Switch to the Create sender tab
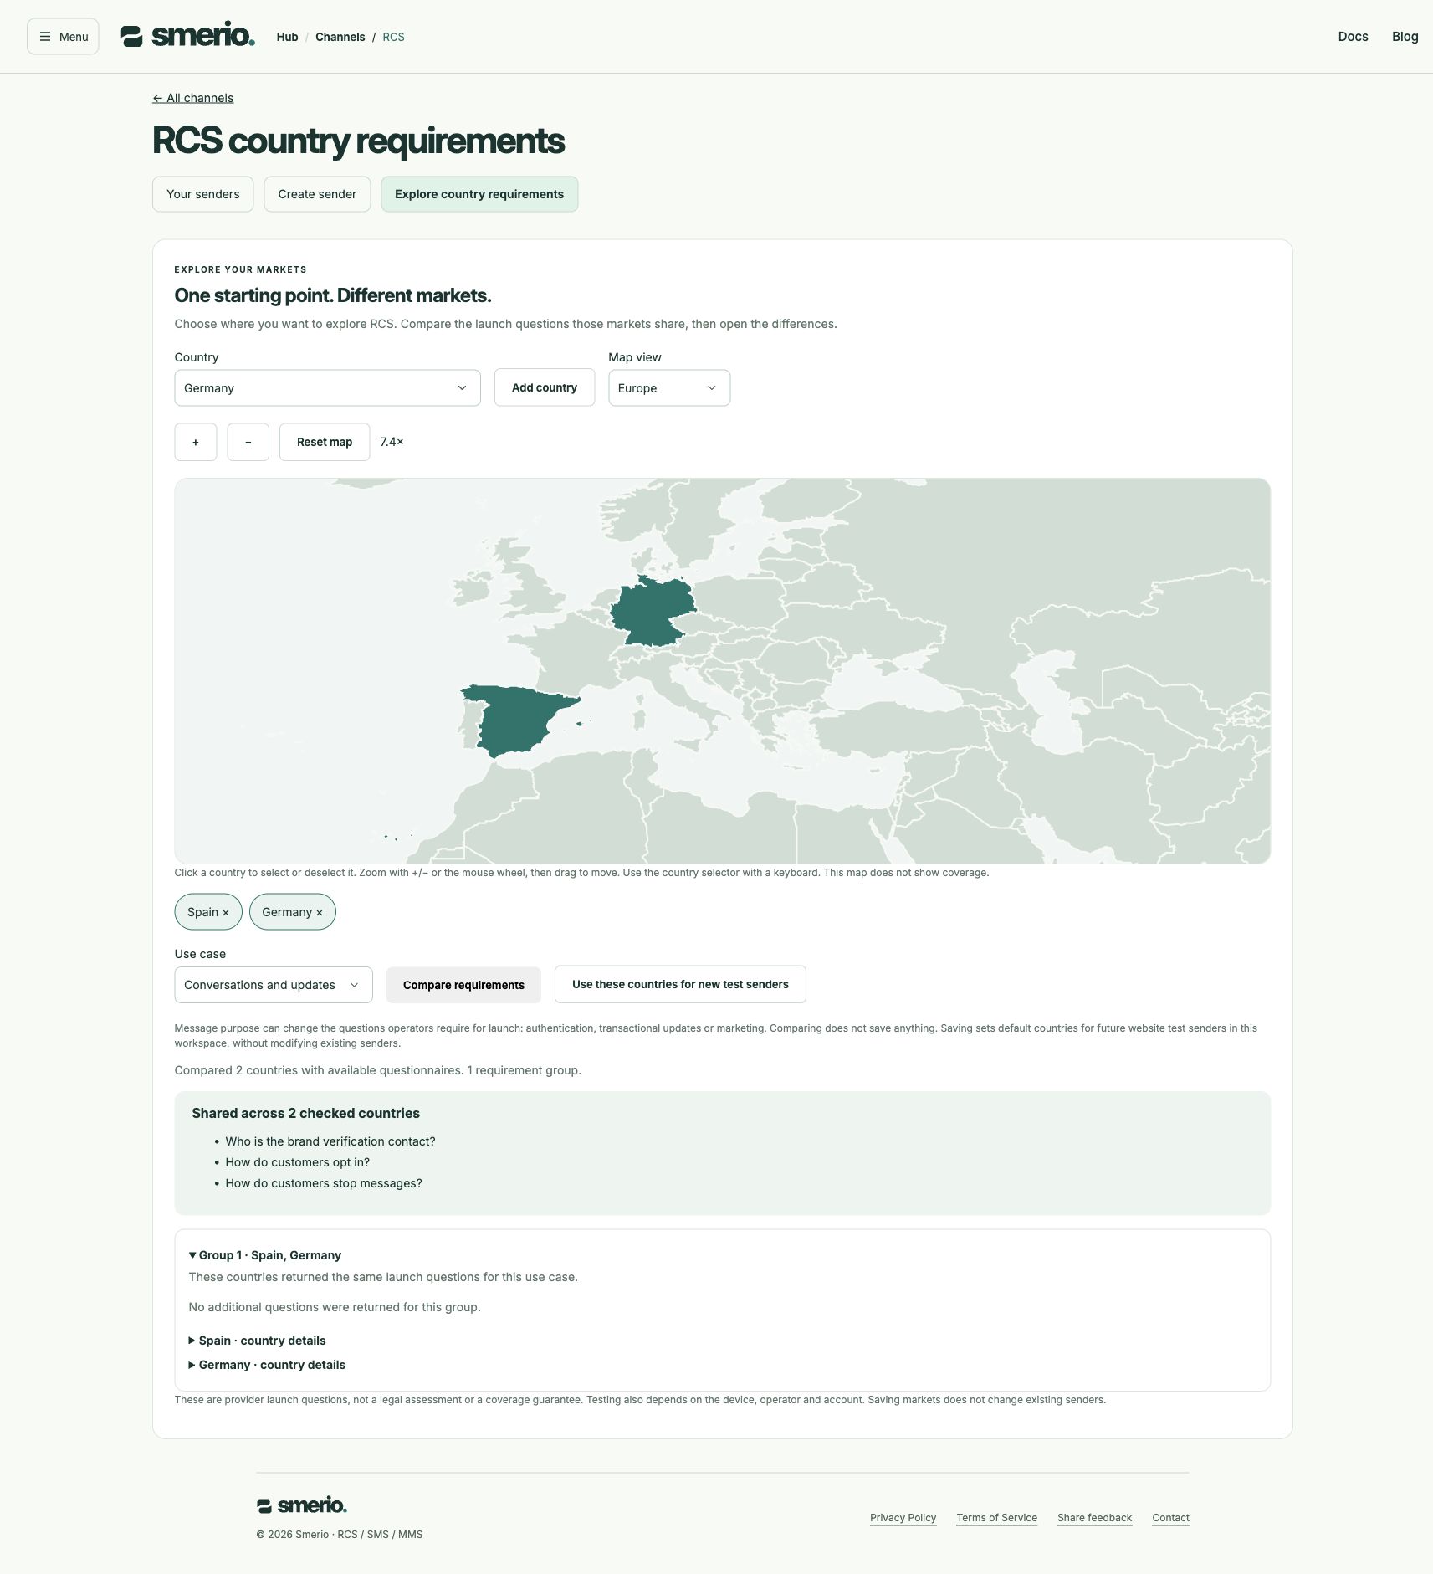This screenshot has width=1433, height=1574. (x=317, y=194)
